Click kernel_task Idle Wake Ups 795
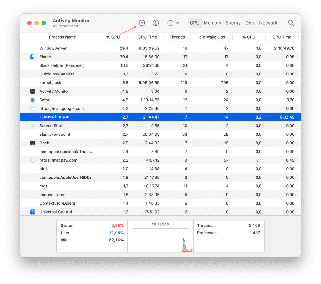 pos(225,83)
